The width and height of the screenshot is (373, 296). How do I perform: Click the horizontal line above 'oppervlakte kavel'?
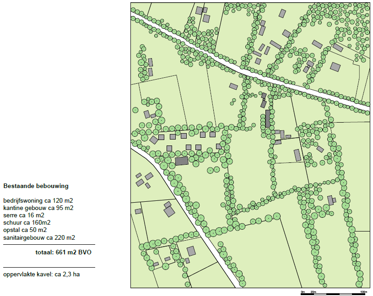(49, 267)
